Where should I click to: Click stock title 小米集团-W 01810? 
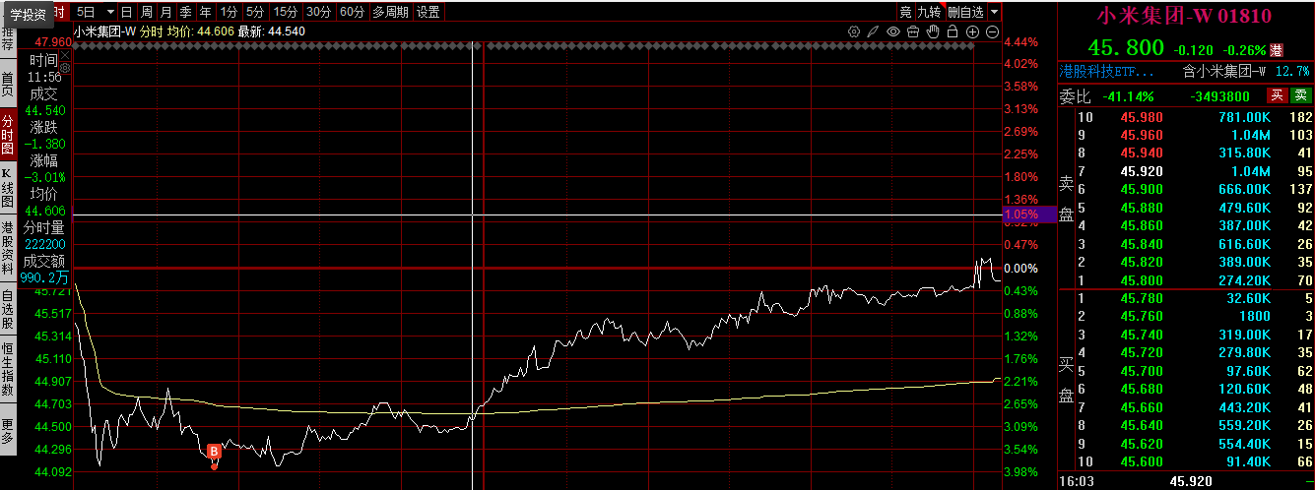[x=1185, y=16]
